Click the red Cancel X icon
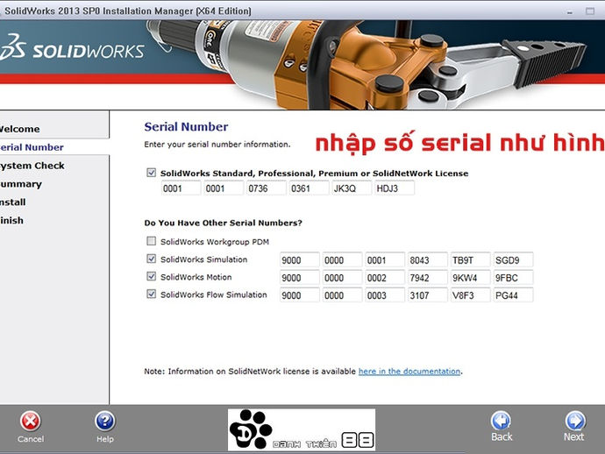This screenshot has height=454, width=605. 30,422
